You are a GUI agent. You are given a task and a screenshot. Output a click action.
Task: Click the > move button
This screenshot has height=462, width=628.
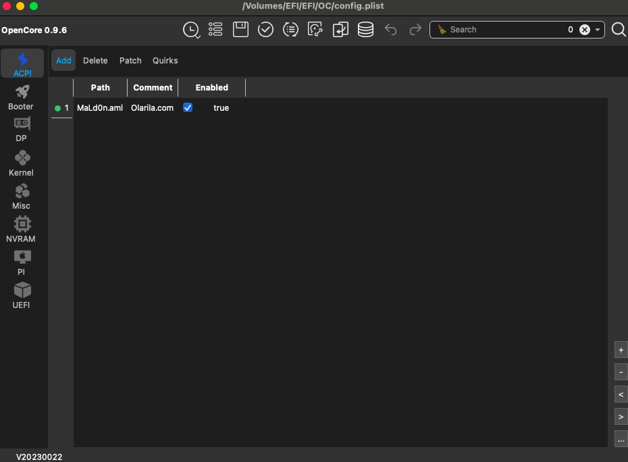(x=621, y=417)
